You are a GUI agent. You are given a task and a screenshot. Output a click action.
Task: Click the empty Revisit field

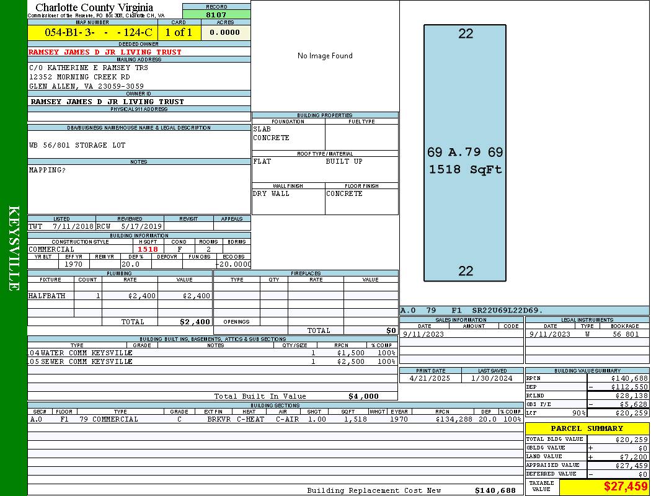[x=189, y=226]
